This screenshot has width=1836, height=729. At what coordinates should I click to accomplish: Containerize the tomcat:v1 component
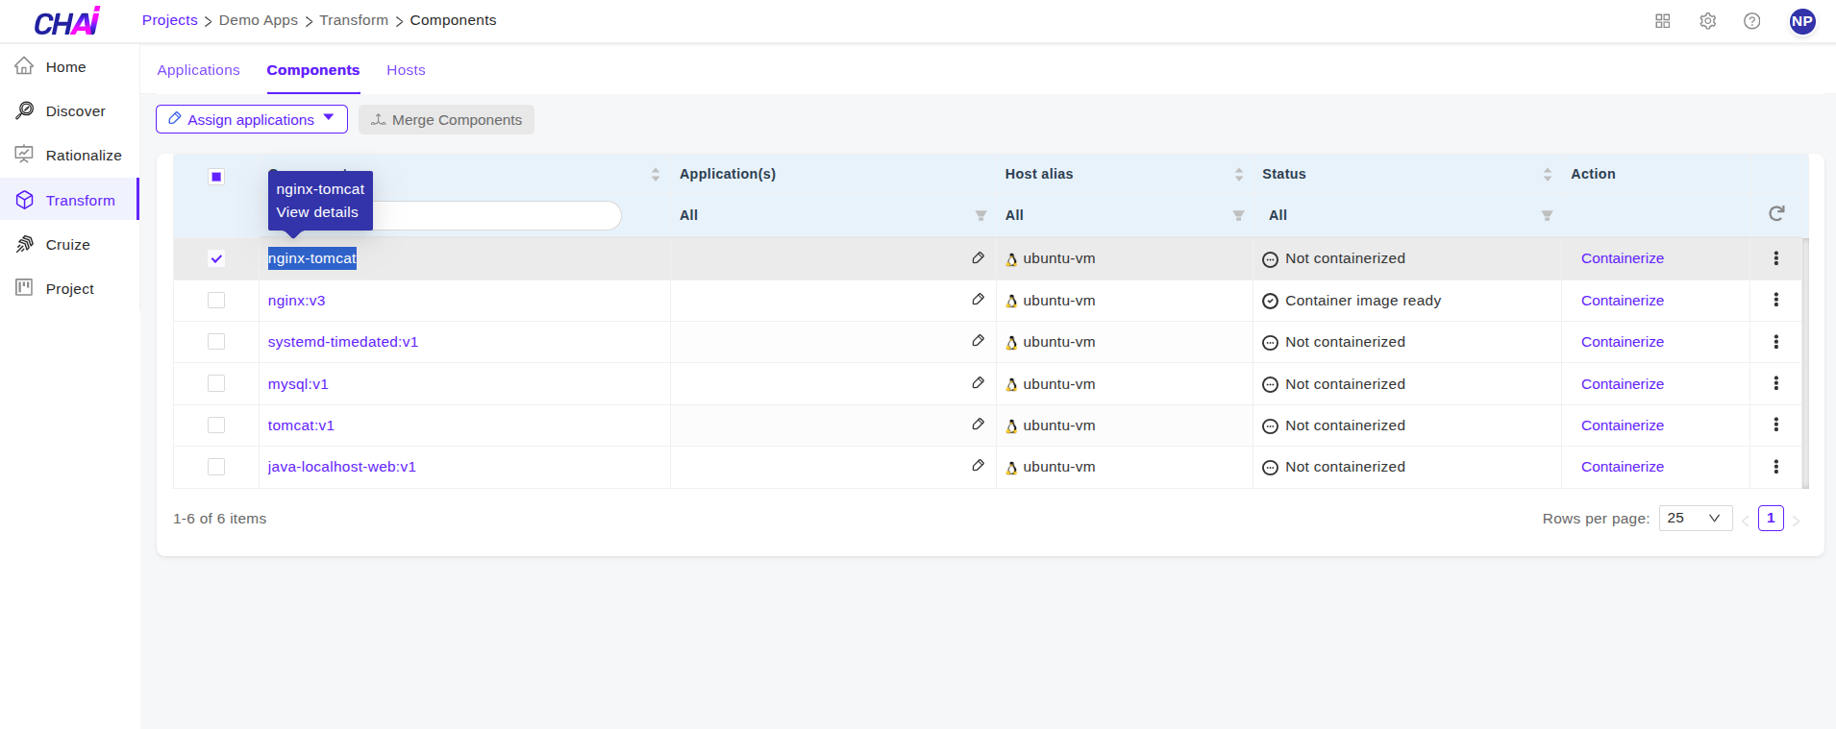pyautogui.click(x=1623, y=425)
